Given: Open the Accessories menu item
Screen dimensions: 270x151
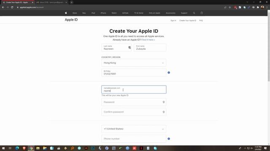Looking at the screenshot, I should click(x=170, y=13).
